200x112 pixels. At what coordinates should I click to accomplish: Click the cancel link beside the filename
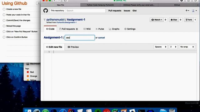tap(101, 38)
